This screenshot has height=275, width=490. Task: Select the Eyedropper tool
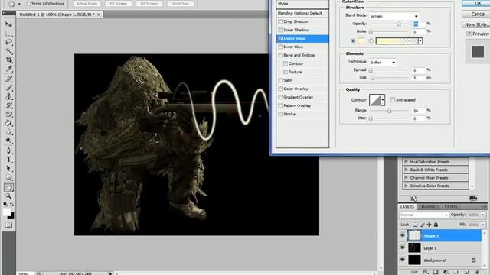click(x=8, y=68)
